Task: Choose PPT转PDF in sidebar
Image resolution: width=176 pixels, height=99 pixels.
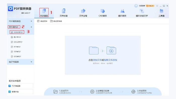Action: click(x=16, y=47)
